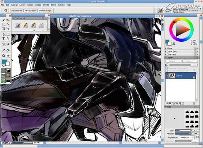Activate the Text tool
Image resolution: width=203 pixels, height=148 pixels.
(x=4, y=39)
